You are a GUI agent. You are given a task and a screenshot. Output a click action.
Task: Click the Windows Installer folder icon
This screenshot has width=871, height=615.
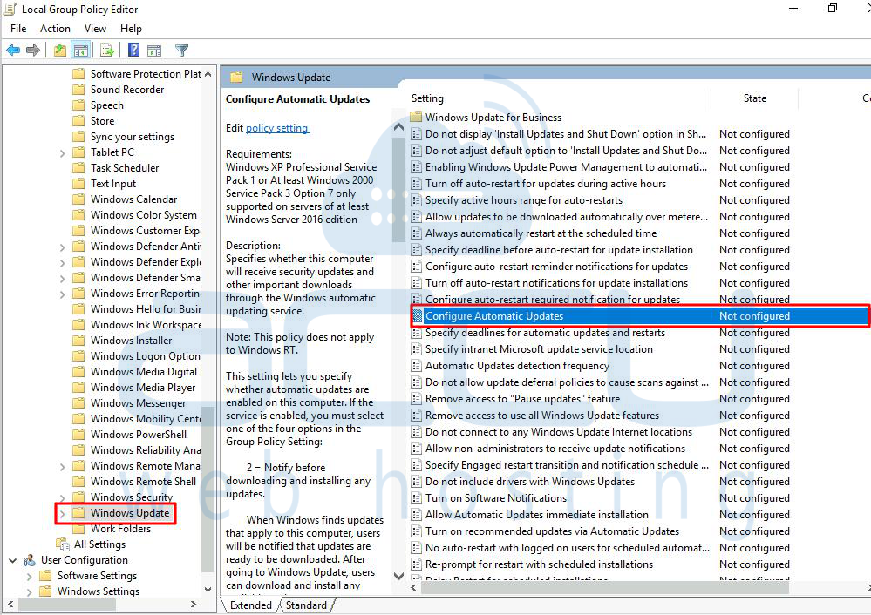(x=78, y=341)
